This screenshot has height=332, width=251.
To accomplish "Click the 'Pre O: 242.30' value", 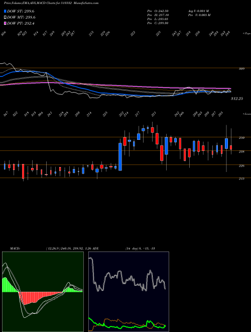I will tap(158, 11).
